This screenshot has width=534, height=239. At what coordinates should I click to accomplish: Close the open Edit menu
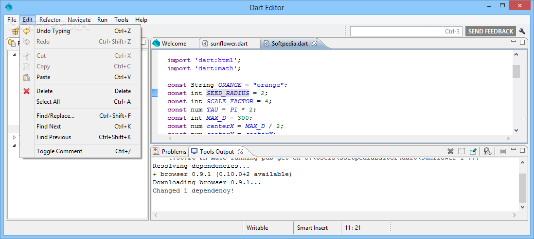[28, 20]
